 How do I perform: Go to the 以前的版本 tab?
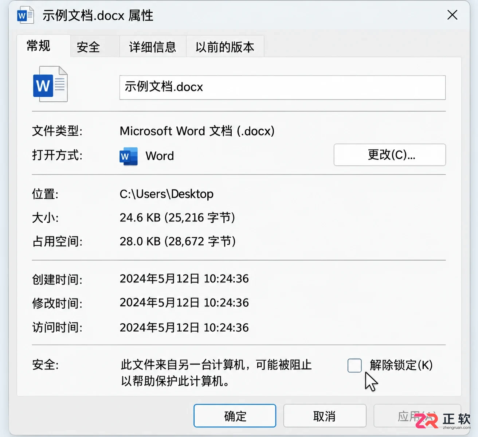[x=225, y=47]
